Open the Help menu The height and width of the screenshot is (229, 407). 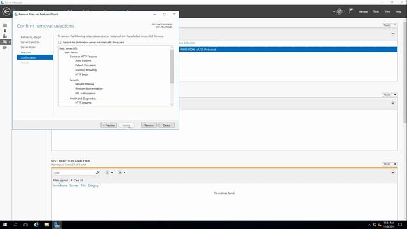tap(399, 11)
